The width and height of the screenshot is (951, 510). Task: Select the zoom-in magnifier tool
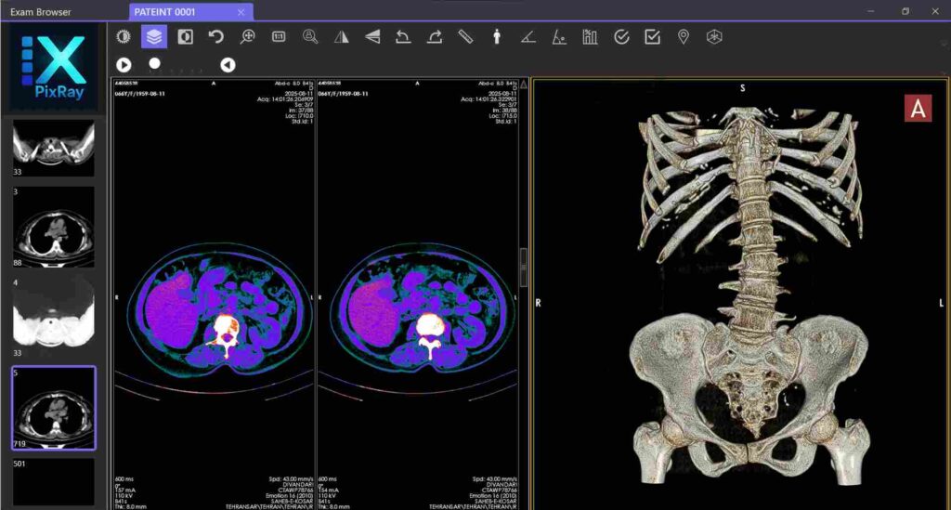tap(247, 37)
